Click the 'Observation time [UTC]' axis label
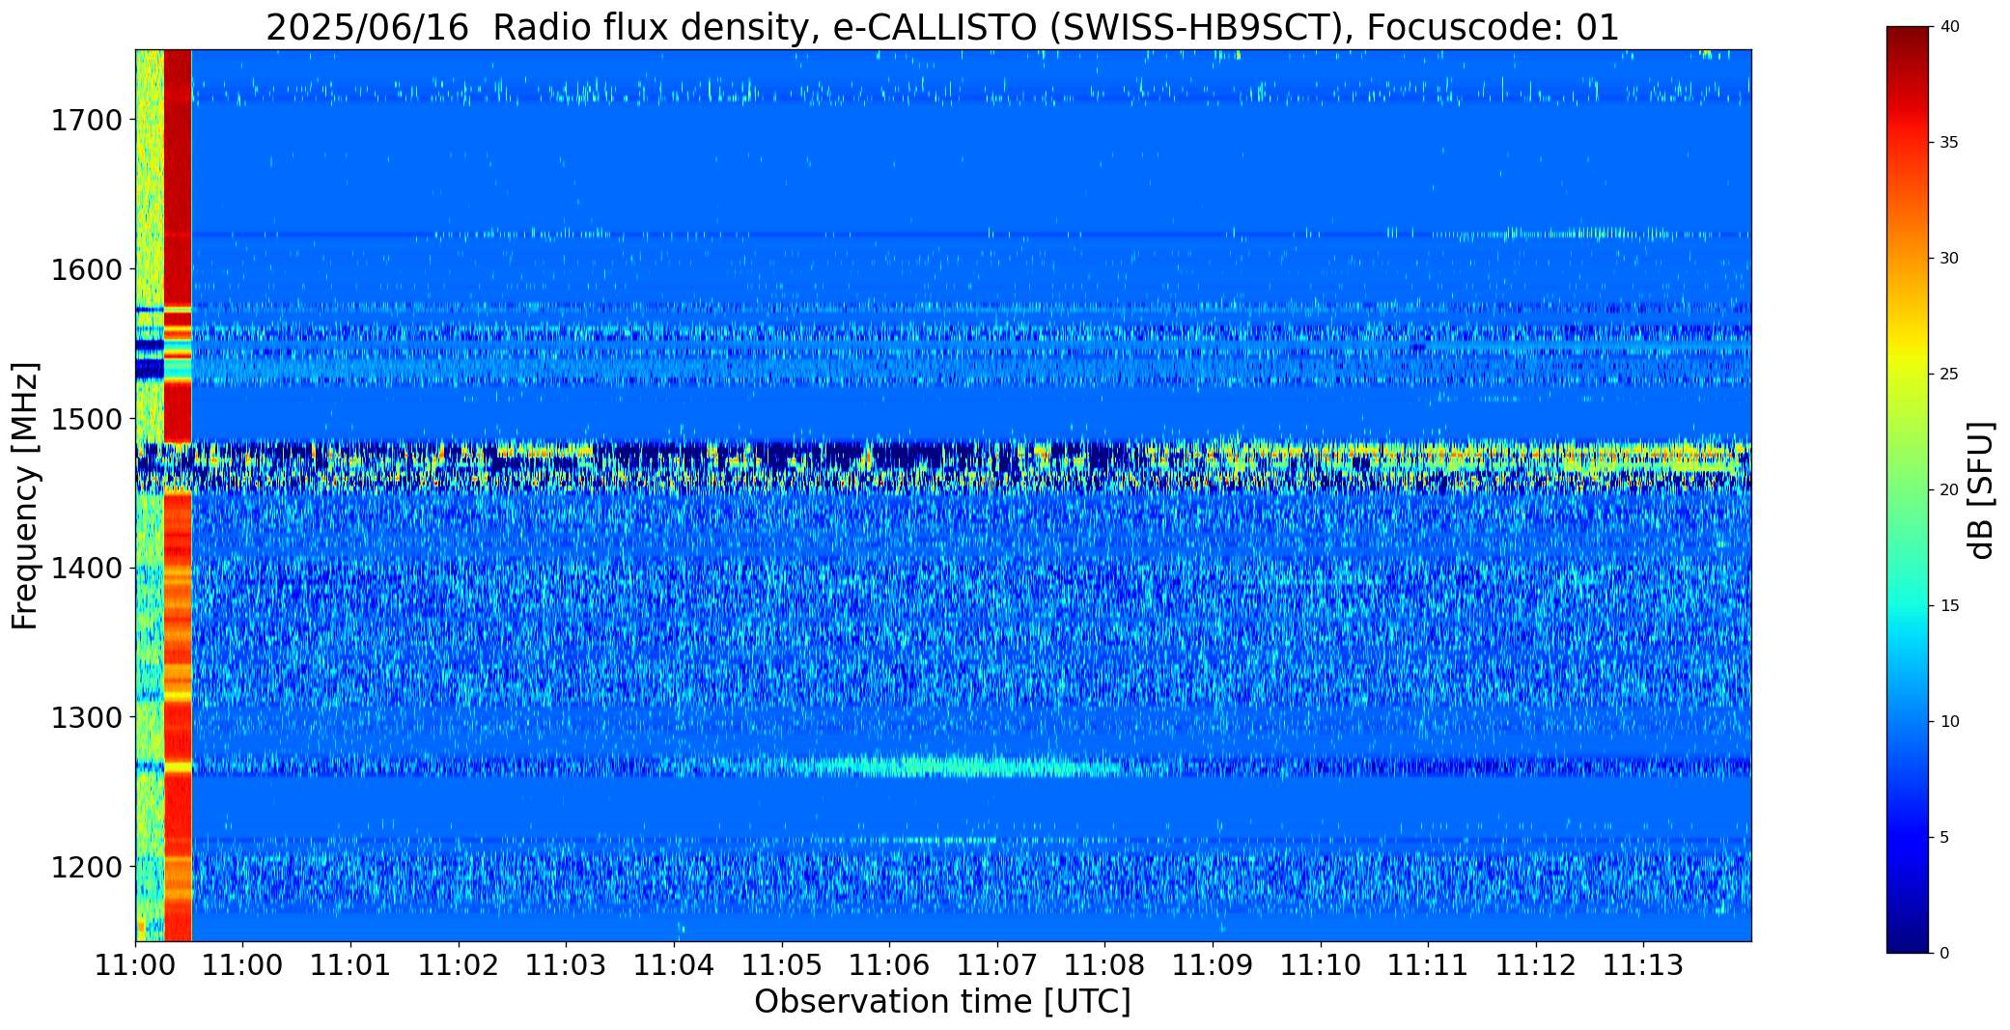This screenshot has height=1030, width=2010. click(x=942, y=1002)
